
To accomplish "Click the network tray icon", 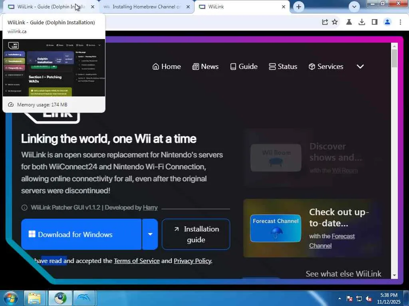I will click(x=359, y=298).
